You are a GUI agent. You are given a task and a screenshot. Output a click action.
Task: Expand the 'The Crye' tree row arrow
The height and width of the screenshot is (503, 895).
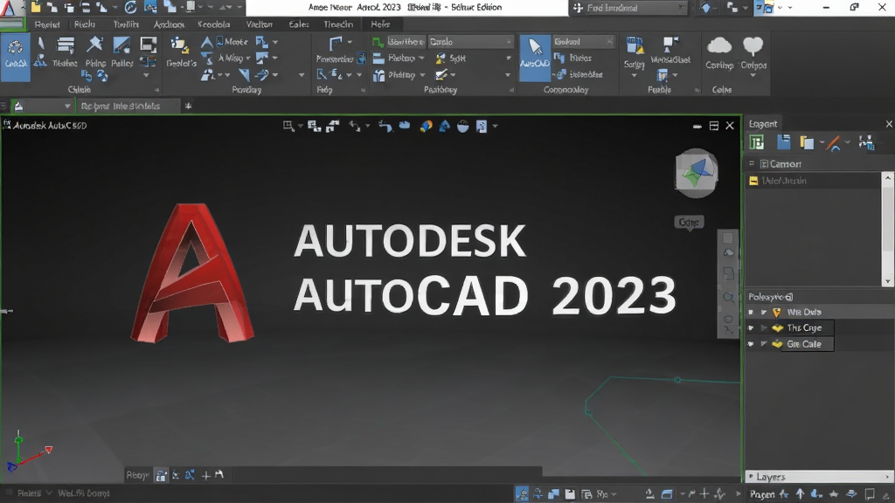pyautogui.click(x=764, y=328)
